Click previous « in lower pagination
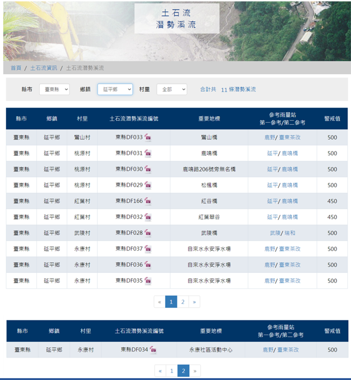This screenshot has height=380, width=351. 160,371
